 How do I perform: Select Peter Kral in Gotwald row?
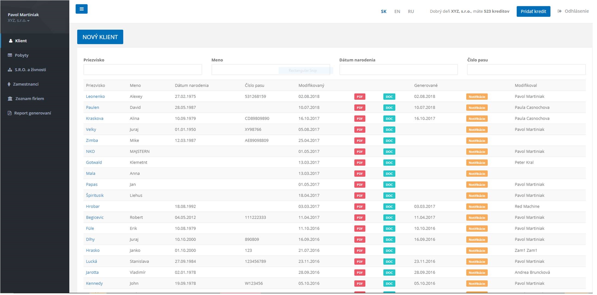(x=524, y=162)
